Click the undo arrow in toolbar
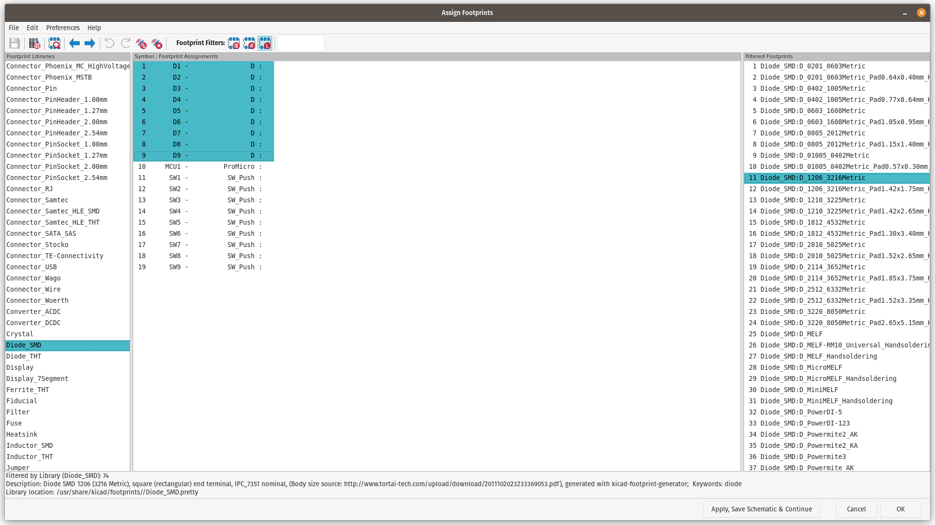The height and width of the screenshot is (525, 935). [110, 44]
